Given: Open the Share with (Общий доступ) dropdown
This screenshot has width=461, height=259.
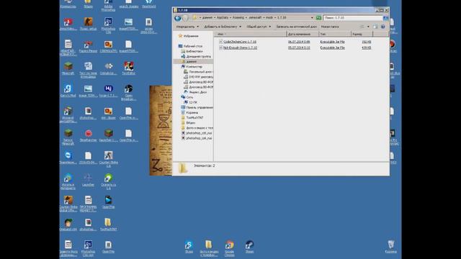Looking at the screenshot, I should [x=259, y=27].
